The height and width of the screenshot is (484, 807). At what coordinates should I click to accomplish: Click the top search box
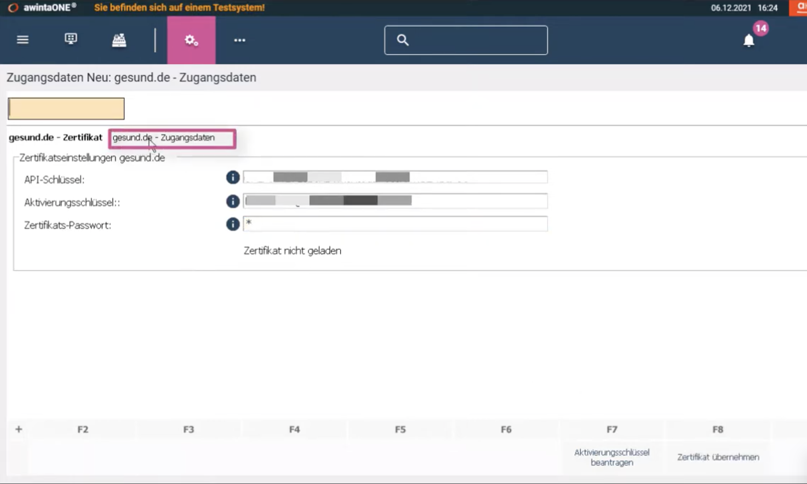[x=466, y=40]
